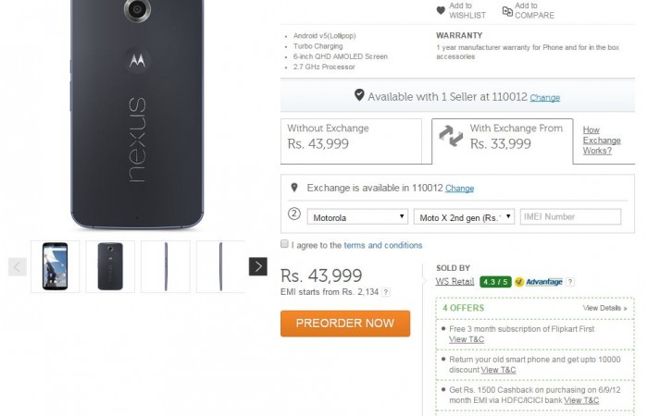Viewport: 648px width, 416px height.
Task: Click the Add to Wishlist heart icon
Action: coord(442,10)
